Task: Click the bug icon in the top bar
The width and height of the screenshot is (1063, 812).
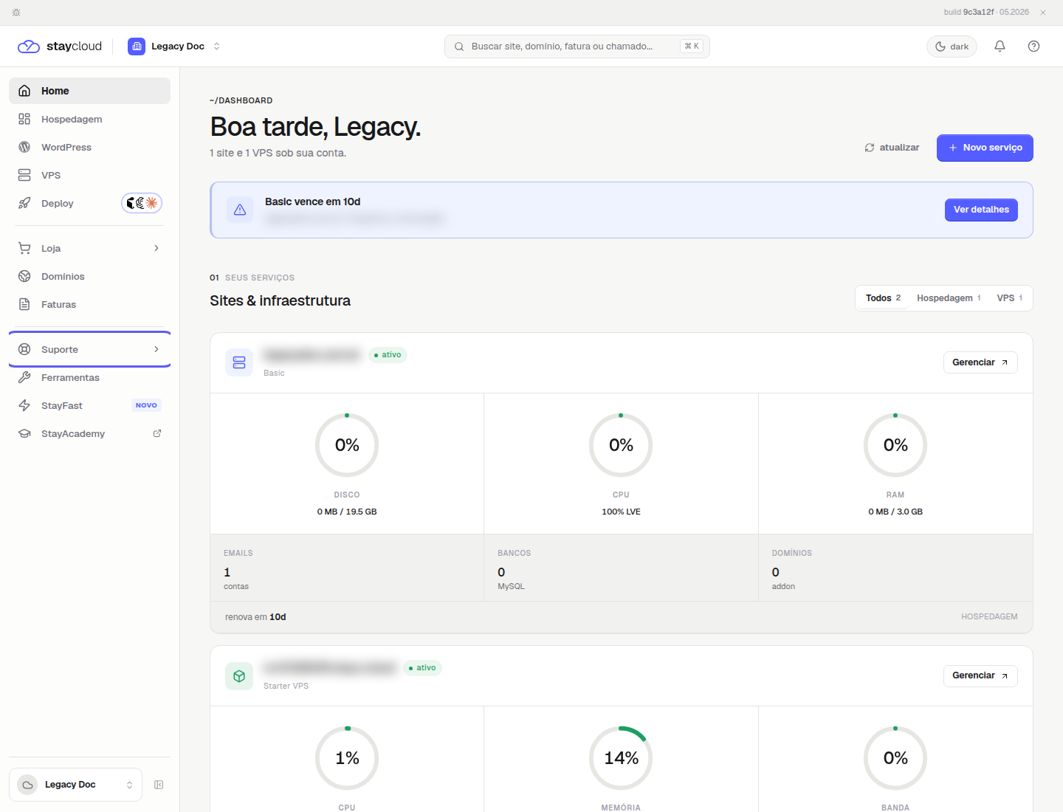Action: (x=16, y=13)
